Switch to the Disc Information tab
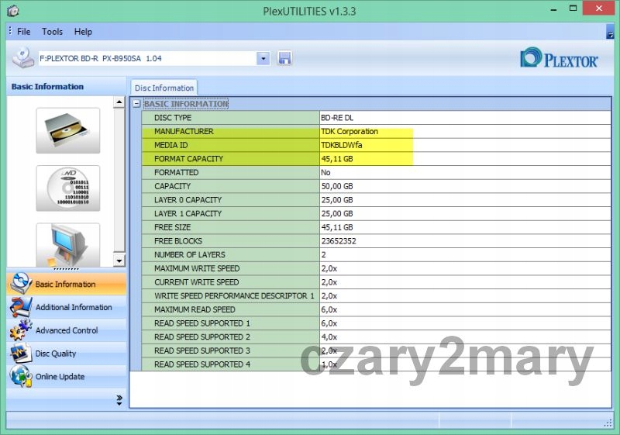This screenshot has height=435, width=620. (164, 88)
